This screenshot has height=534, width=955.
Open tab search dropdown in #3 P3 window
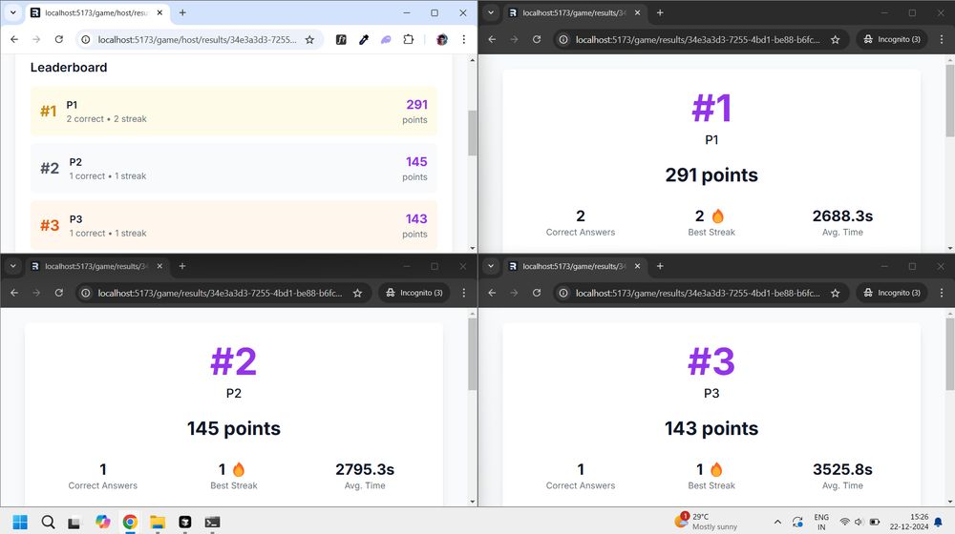coord(491,266)
